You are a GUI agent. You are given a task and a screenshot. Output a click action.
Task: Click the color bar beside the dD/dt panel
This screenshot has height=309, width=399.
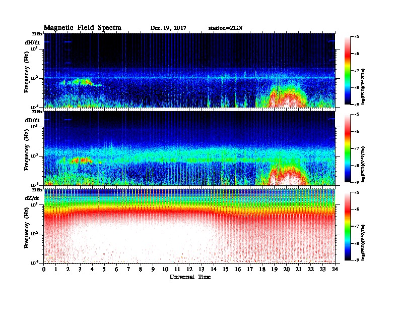click(348, 148)
